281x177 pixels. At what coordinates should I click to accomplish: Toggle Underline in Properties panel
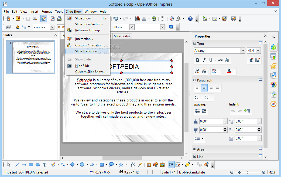pos(211,60)
